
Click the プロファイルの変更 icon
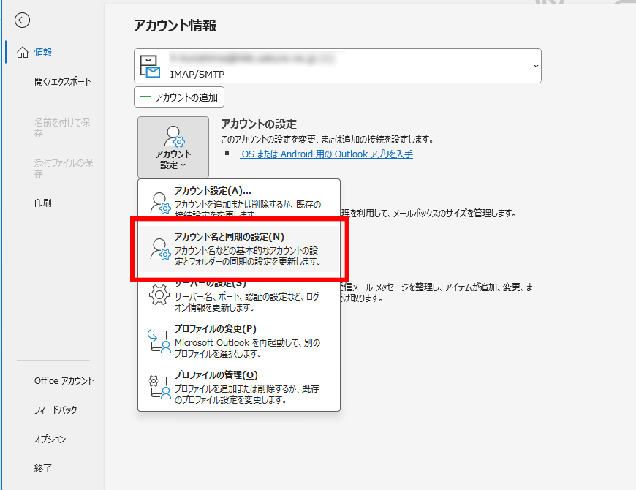click(x=159, y=340)
